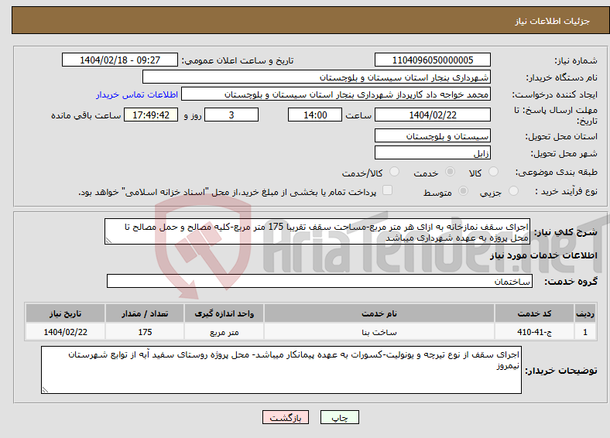610x438 pixels.
Task: Open the اطلاعات تماس خریدار link
Action: (137, 94)
